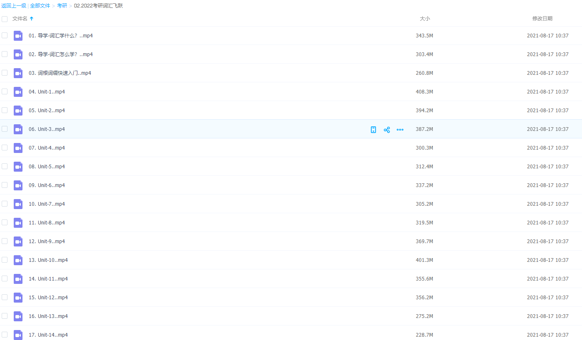Toggle the select-all checkbox in header

[5, 19]
